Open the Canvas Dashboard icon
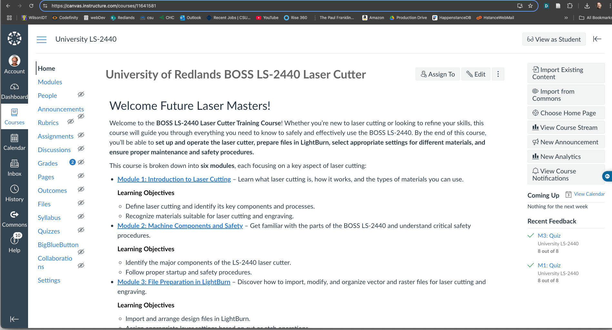The image size is (612, 330). click(x=15, y=87)
